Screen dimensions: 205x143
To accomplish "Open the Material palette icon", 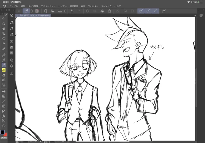I will 11,73.
